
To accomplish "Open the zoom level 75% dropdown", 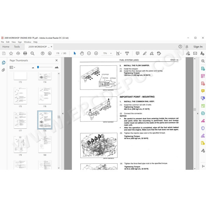I will [111, 53].
